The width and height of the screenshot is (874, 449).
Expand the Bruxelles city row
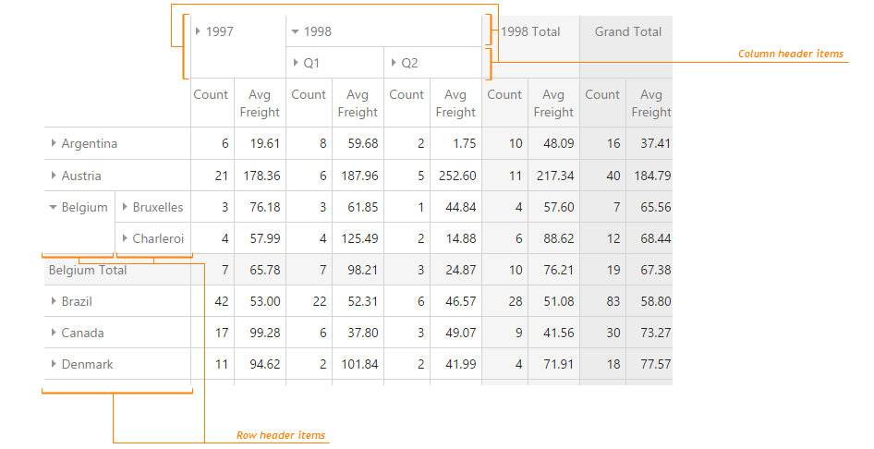click(x=125, y=207)
